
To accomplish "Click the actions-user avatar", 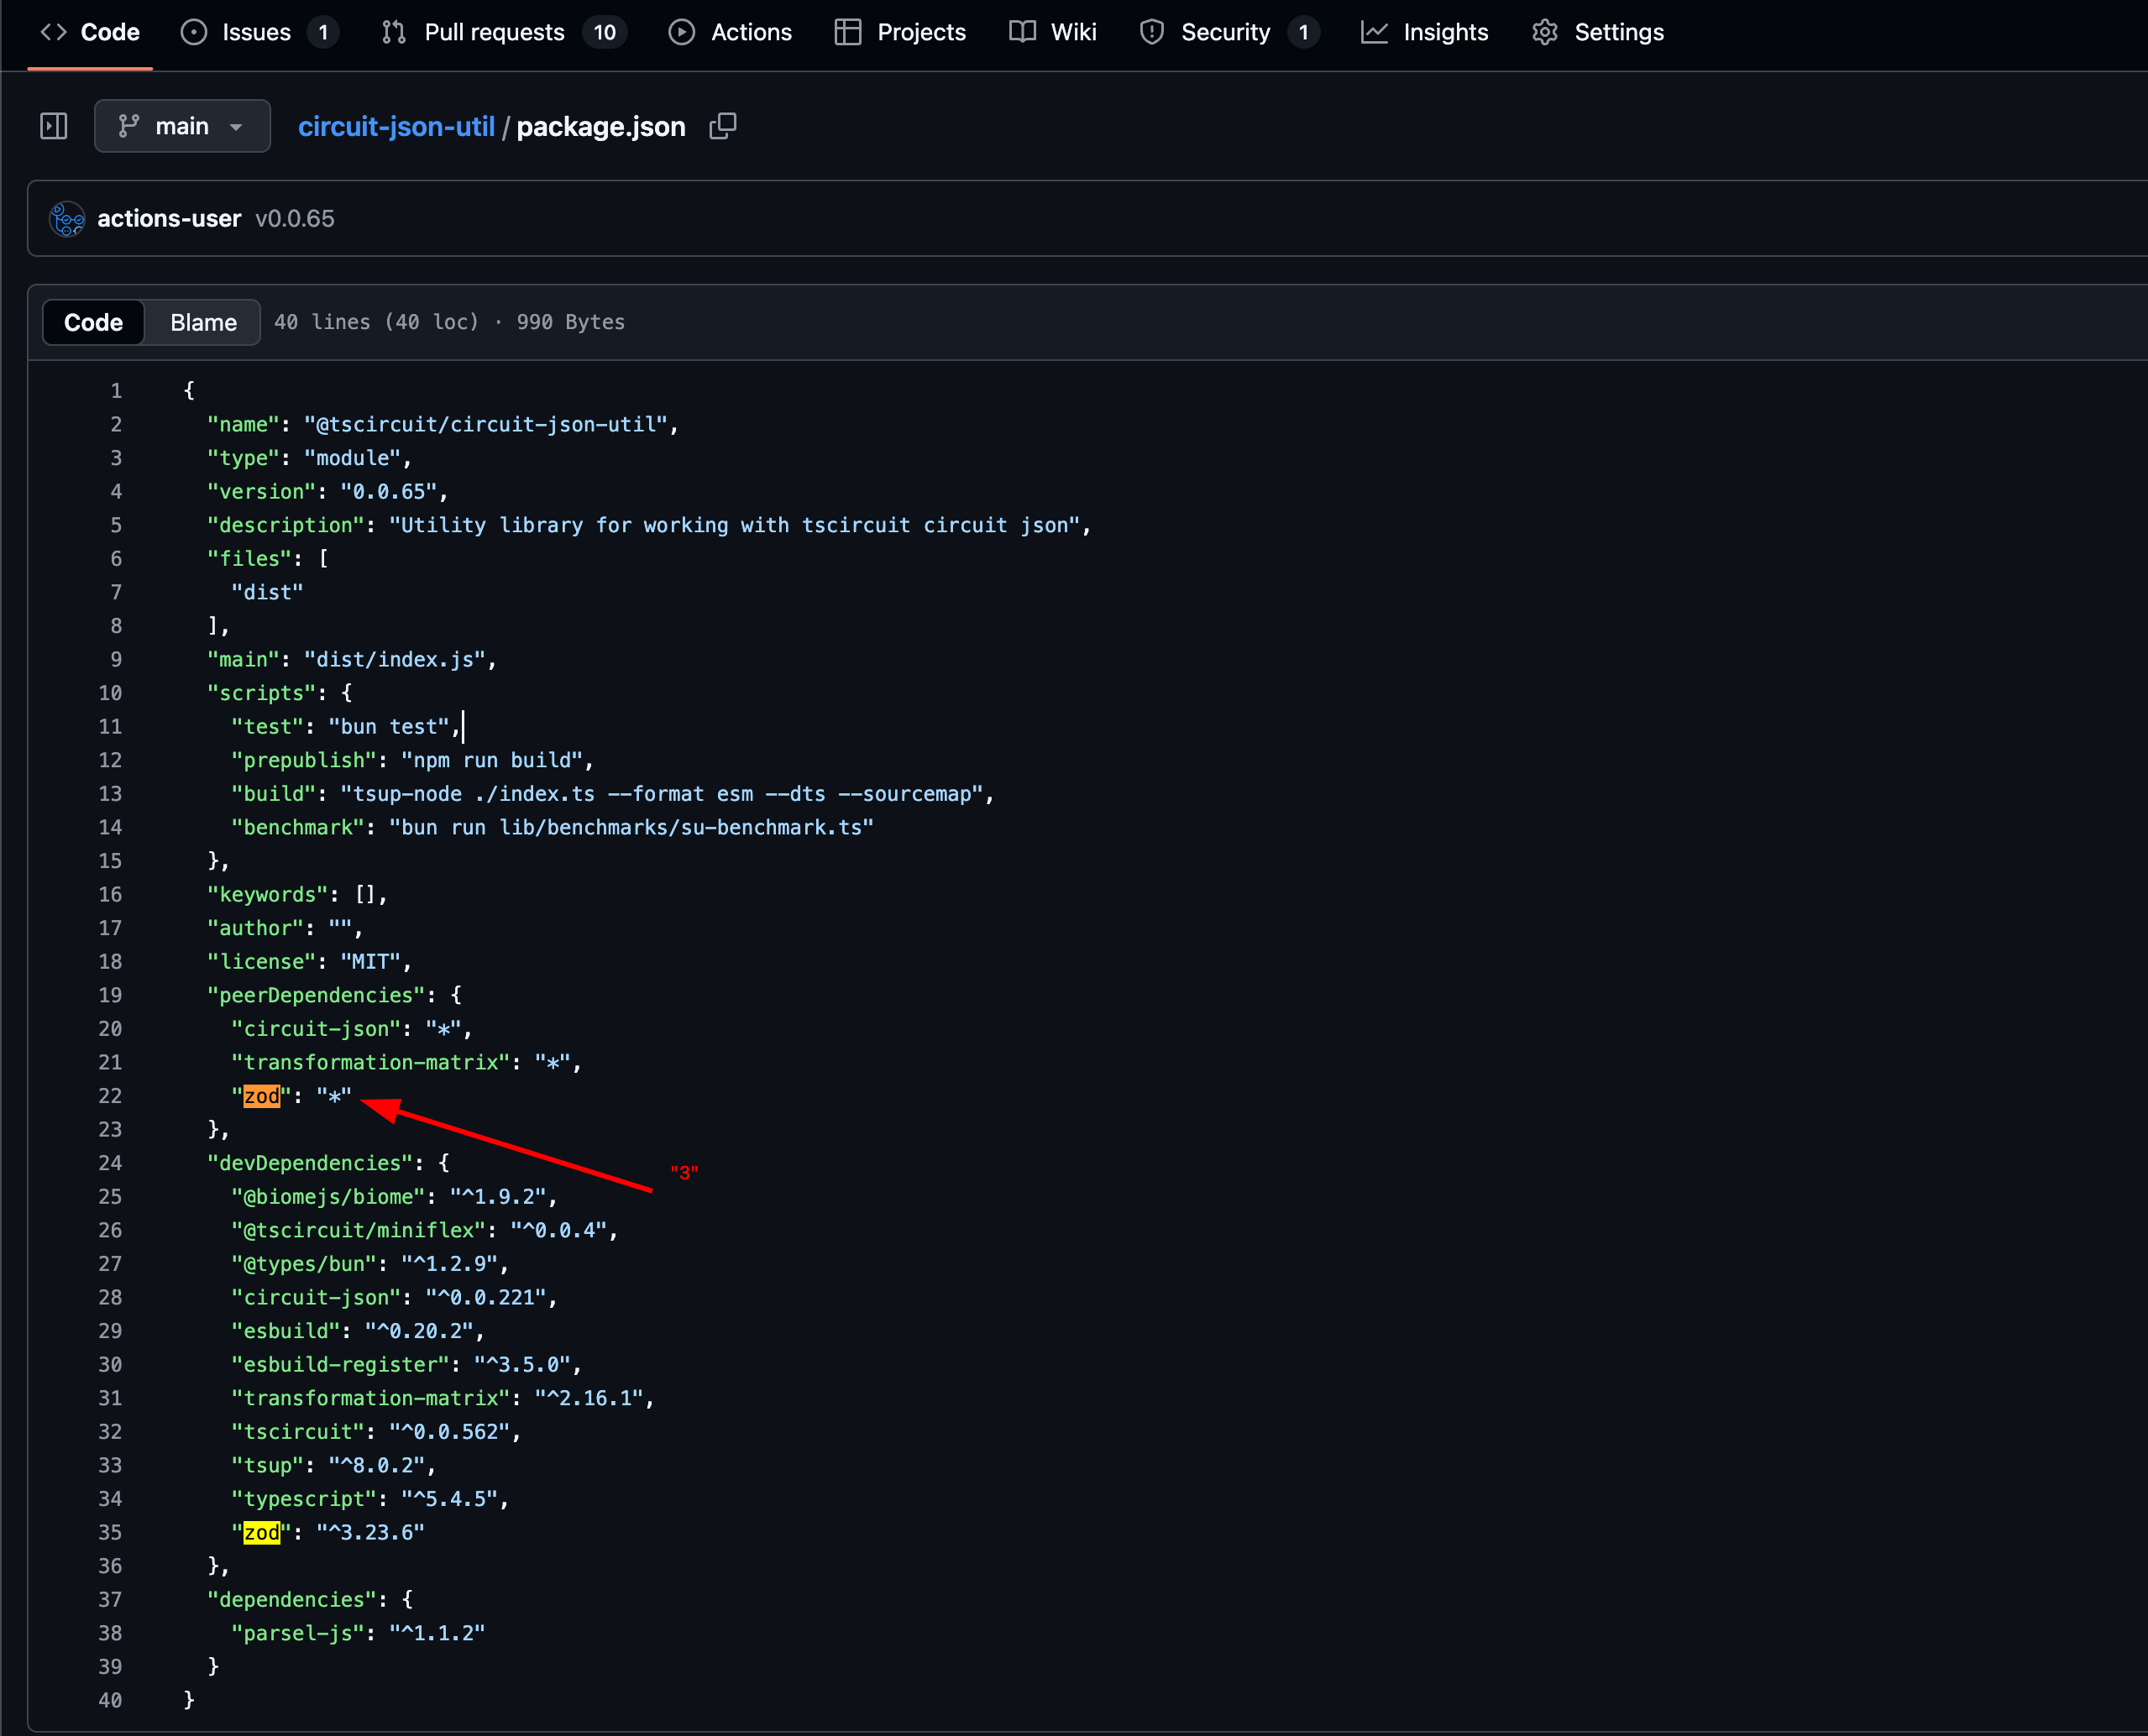I will tap(67, 219).
